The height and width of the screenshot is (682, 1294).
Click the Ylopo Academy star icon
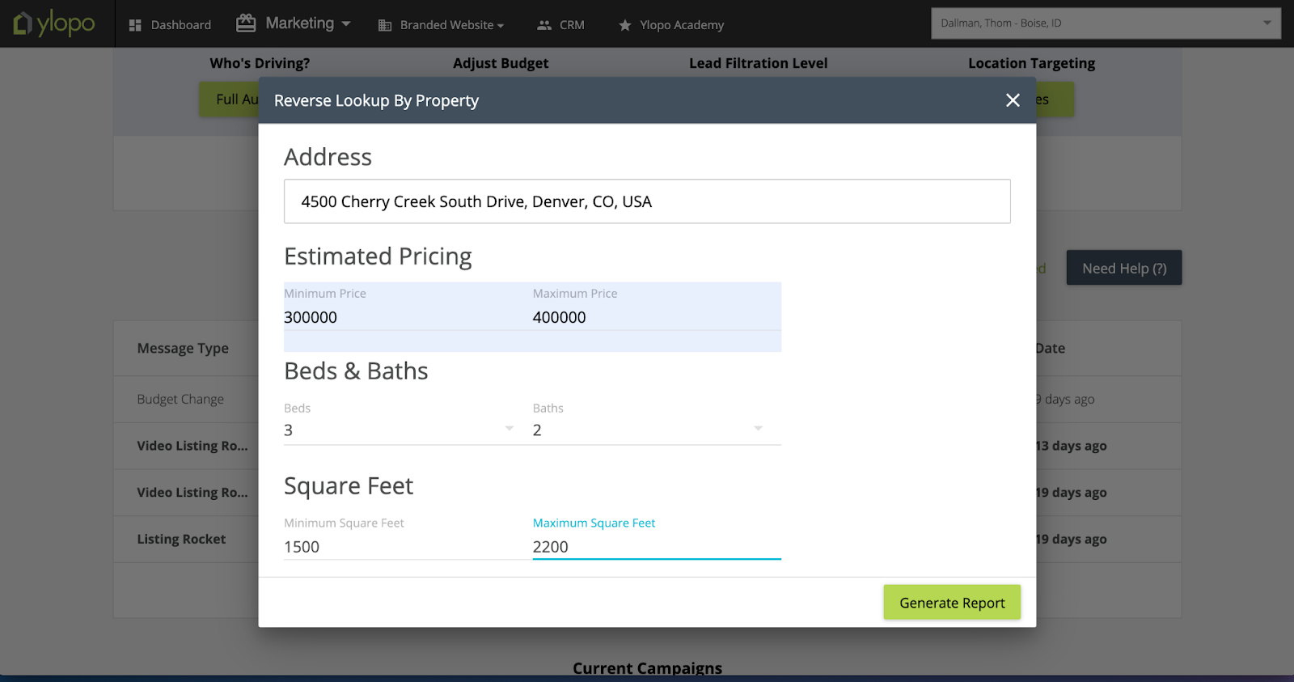pyautogui.click(x=624, y=25)
